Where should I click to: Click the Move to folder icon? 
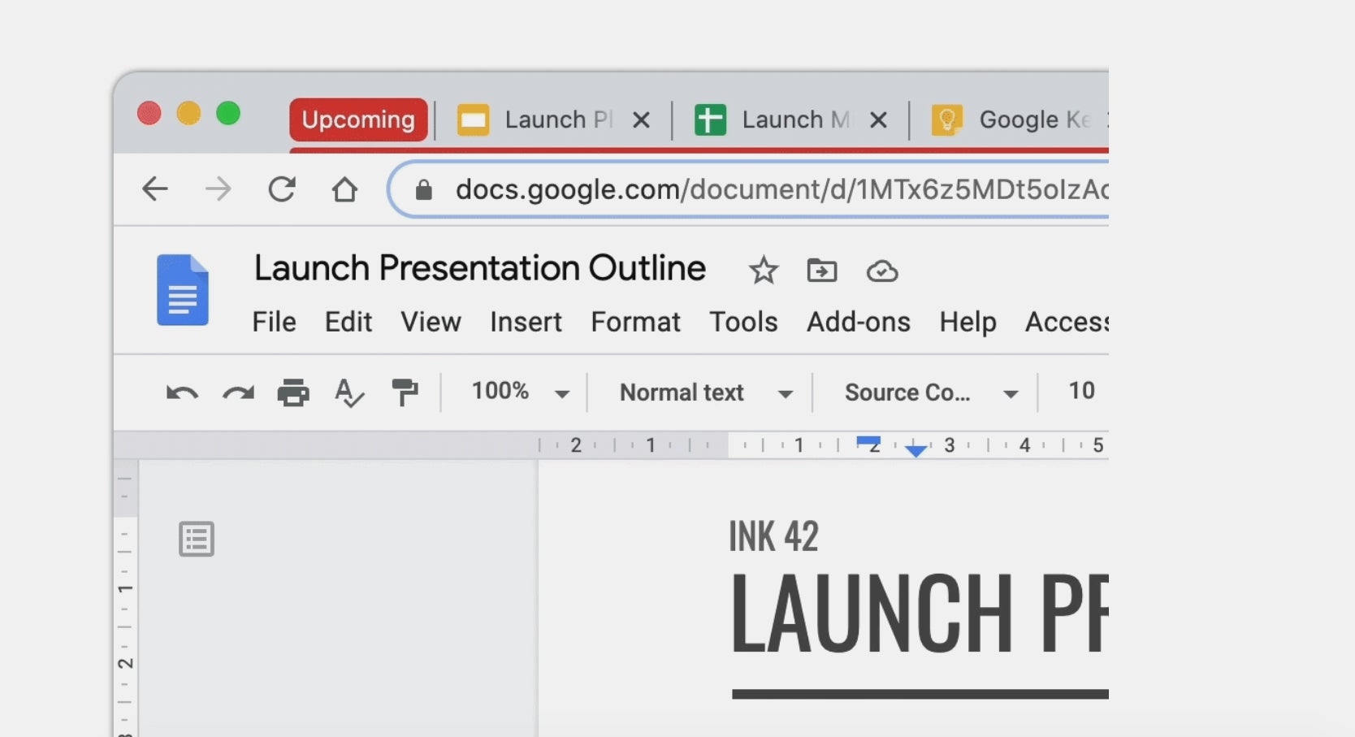pos(821,271)
